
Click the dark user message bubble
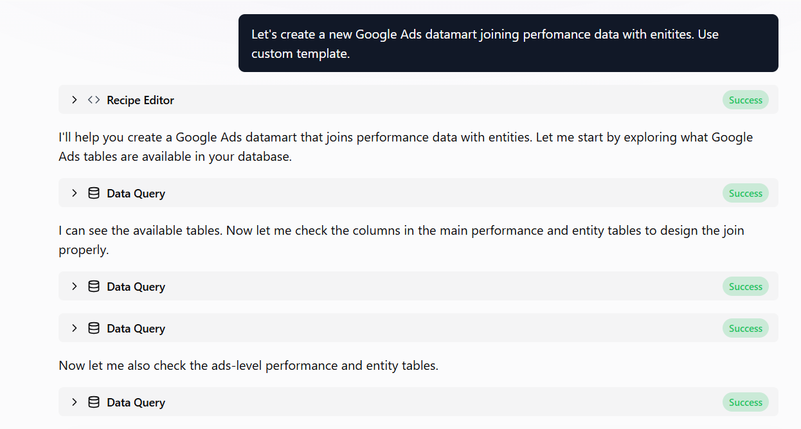(508, 43)
